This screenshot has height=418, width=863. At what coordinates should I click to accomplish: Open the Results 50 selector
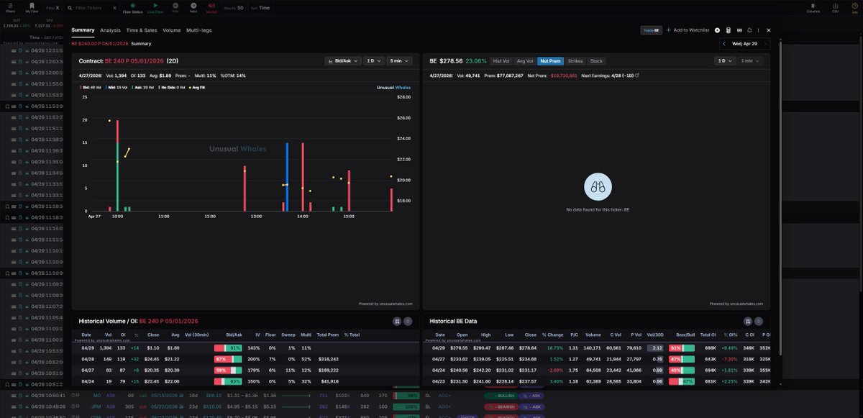pos(234,8)
